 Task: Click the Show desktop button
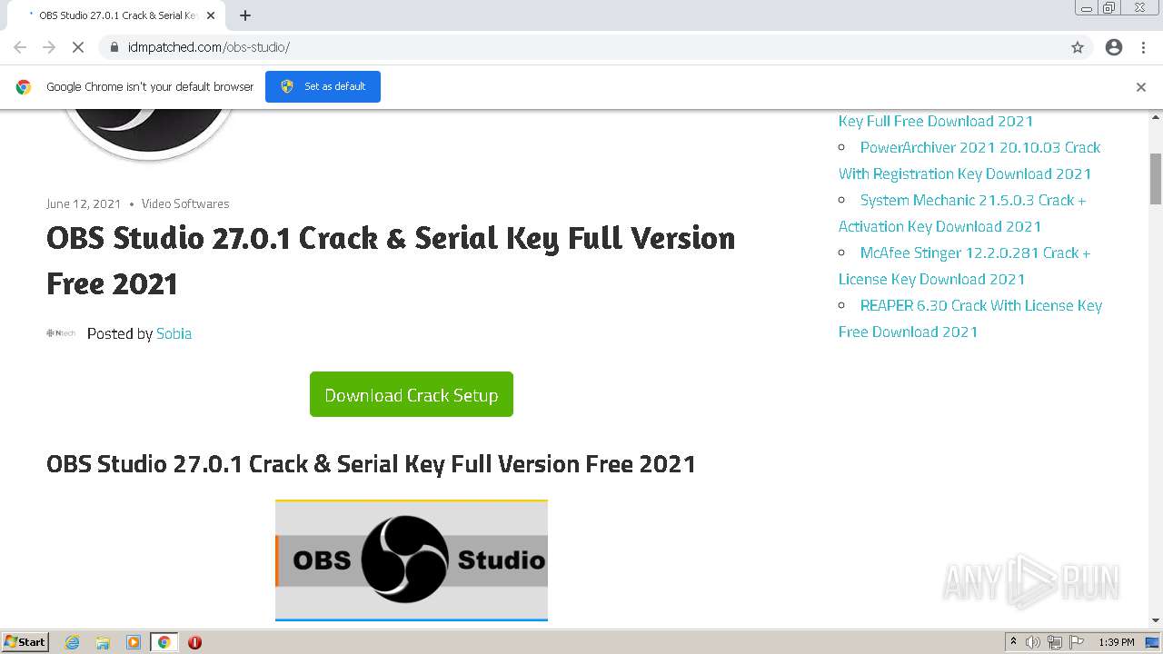[x=1153, y=642]
